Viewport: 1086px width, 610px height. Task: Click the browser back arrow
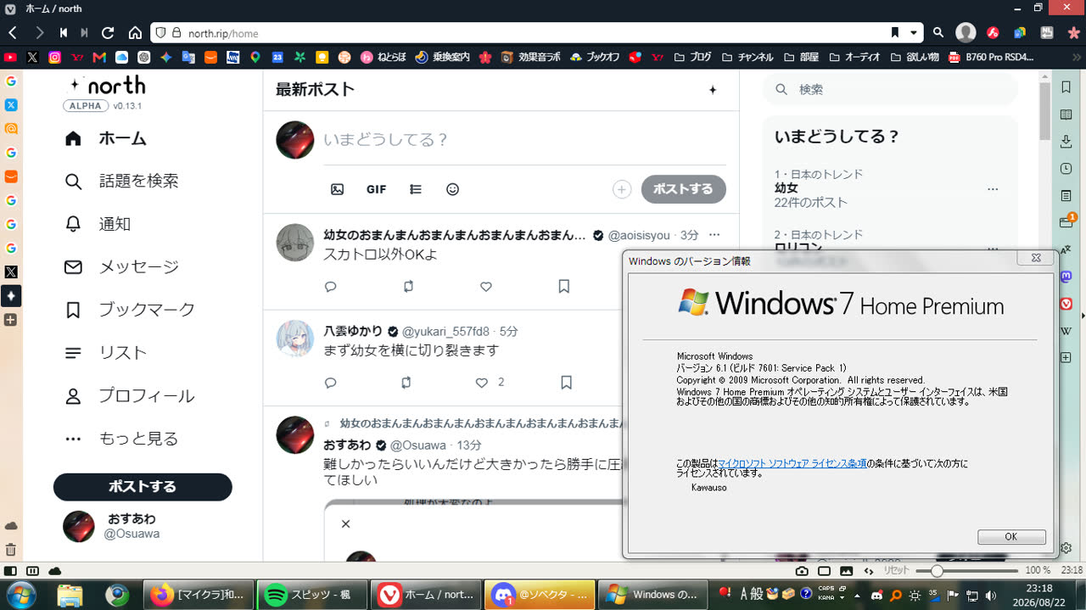pos(13,33)
